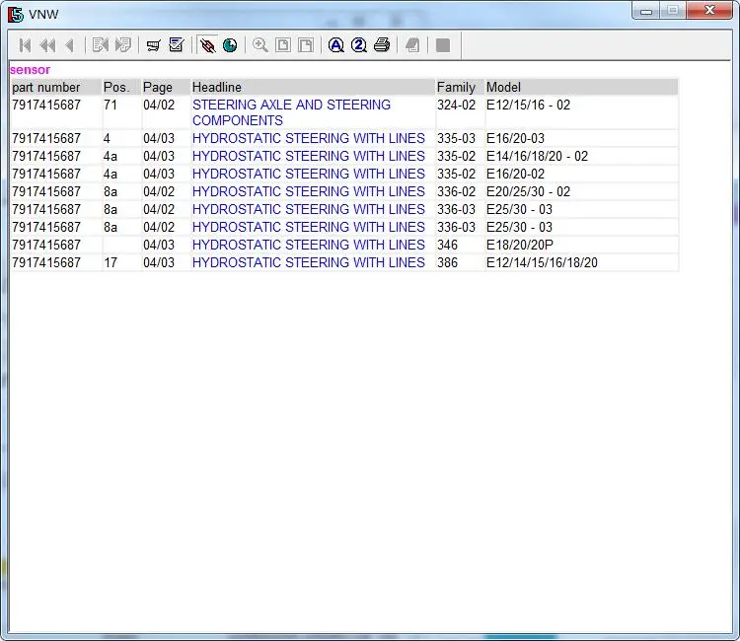This screenshot has height=641, width=740.
Task: Click the second grayed page view icon
Action: 306,45
